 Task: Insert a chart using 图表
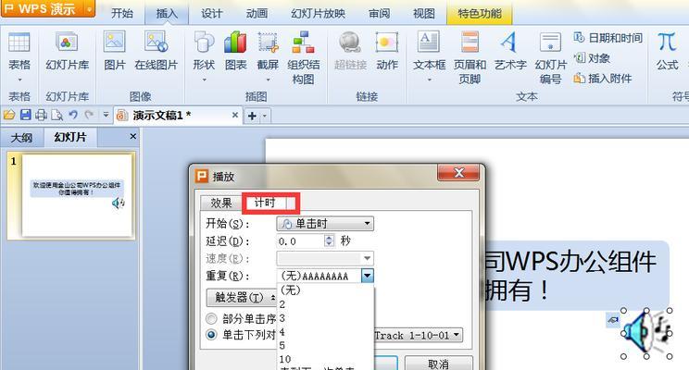[235, 43]
